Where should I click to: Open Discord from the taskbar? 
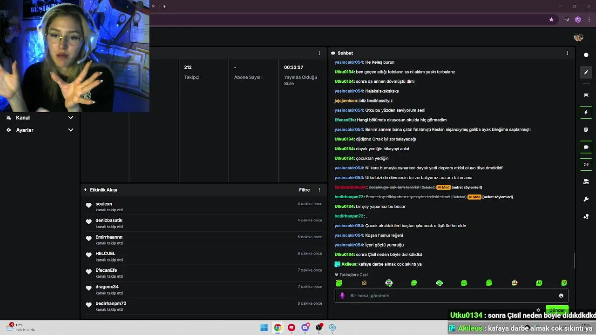pyautogui.click(x=305, y=328)
